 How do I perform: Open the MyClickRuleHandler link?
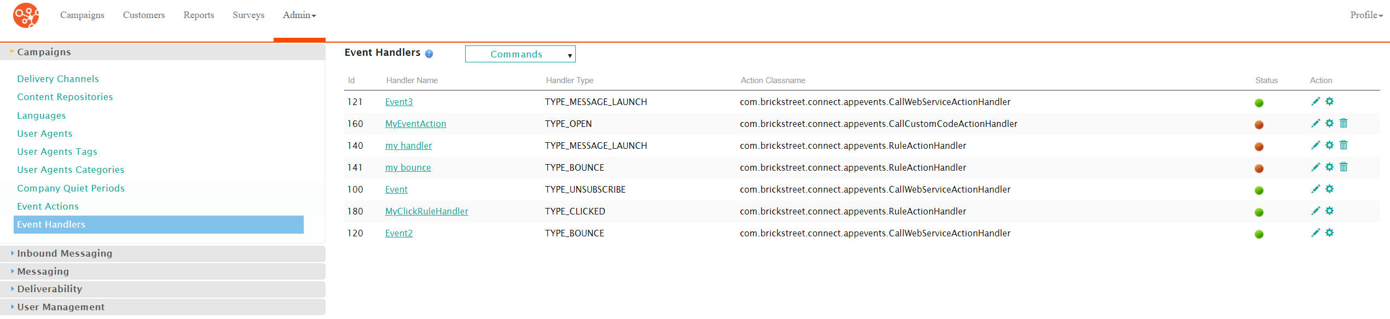coord(427,211)
